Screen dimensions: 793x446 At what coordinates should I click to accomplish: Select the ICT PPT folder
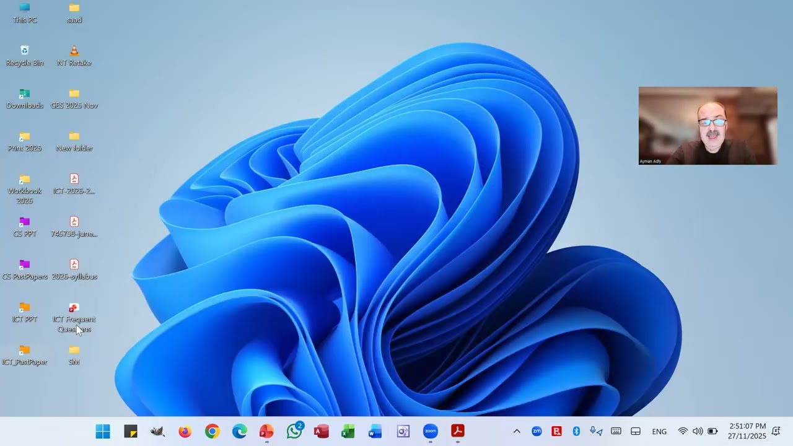25,312
